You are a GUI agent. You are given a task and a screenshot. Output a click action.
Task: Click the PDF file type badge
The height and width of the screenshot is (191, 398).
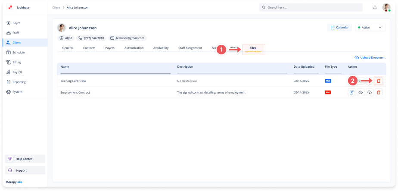click(328, 92)
